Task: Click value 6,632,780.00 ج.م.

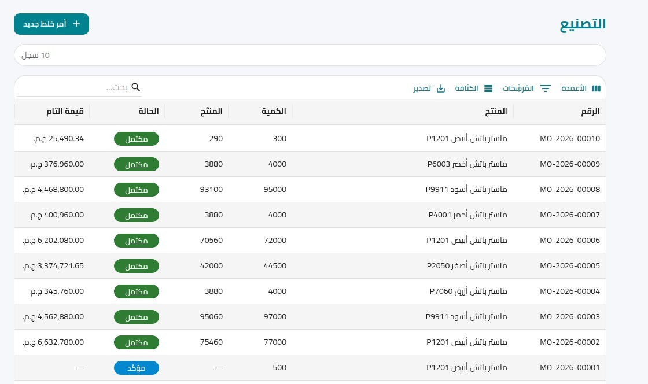Action: [x=53, y=342]
